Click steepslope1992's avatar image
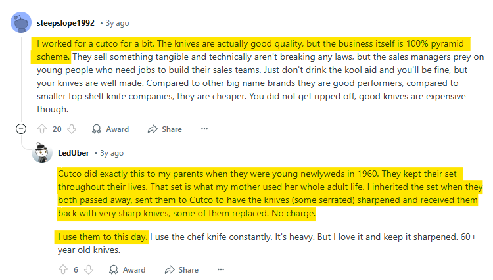The height and width of the screenshot is (280, 493). (20, 24)
